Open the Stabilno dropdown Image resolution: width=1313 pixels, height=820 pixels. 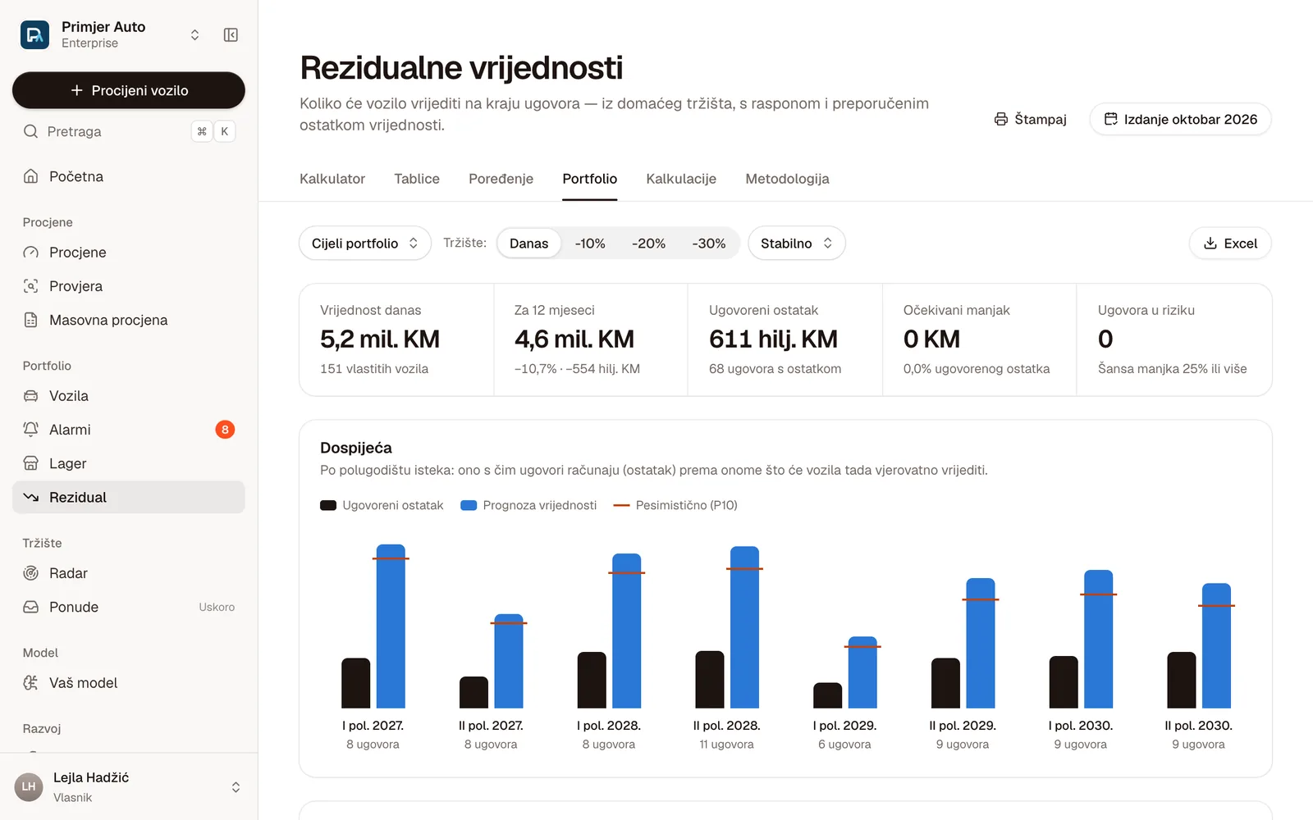pyautogui.click(x=797, y=244)
